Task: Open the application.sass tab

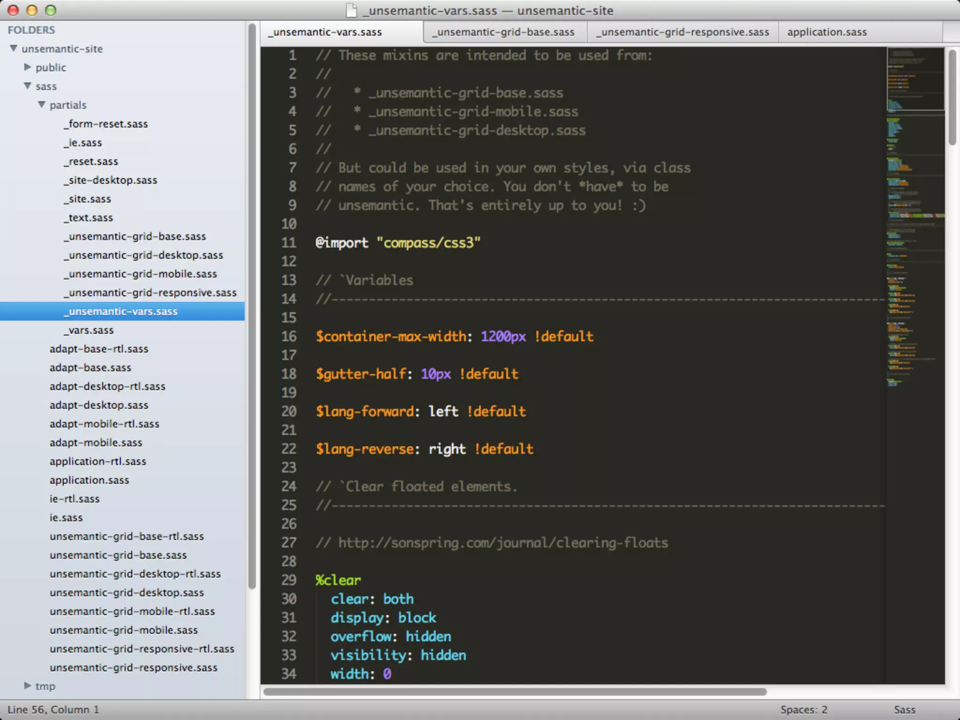Action: (827, 32)
